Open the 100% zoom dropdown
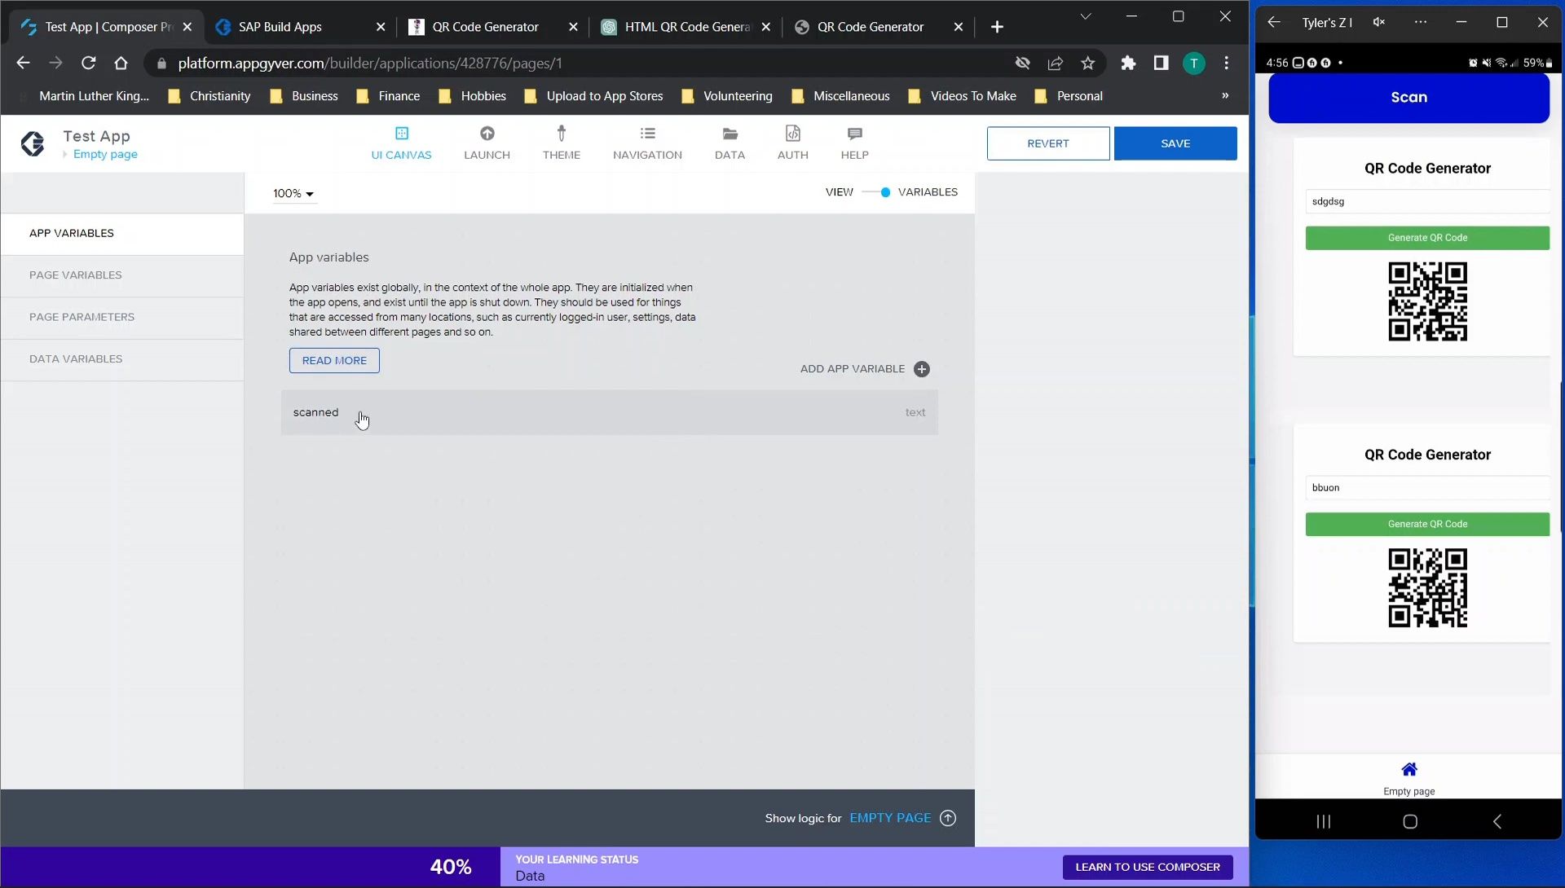Image resolution: width=1565 pixels, height=888 pixels. (293, 193)
